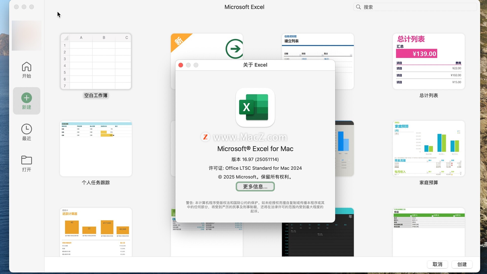Choose the 家庭预算 template thumbnail

pos(429,149)
